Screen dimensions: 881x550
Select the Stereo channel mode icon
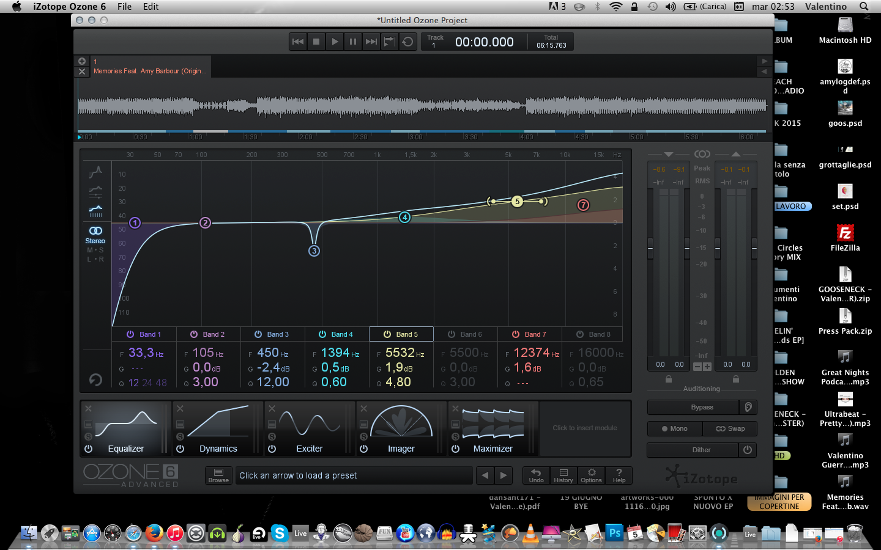(x=95, y=230)
